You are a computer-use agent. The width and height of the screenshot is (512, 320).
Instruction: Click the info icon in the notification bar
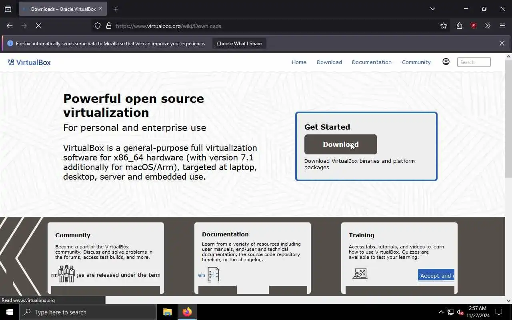tap(10, 43)
